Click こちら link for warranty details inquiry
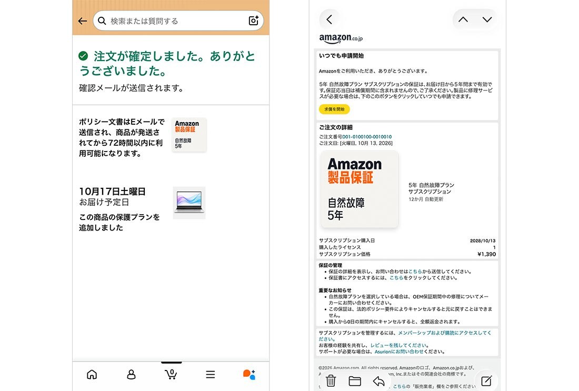The width and height of the screenshot is (579, 391). tap(415, 272)
